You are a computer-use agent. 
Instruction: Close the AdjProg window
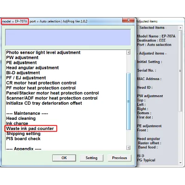click(x=129, y=20)
